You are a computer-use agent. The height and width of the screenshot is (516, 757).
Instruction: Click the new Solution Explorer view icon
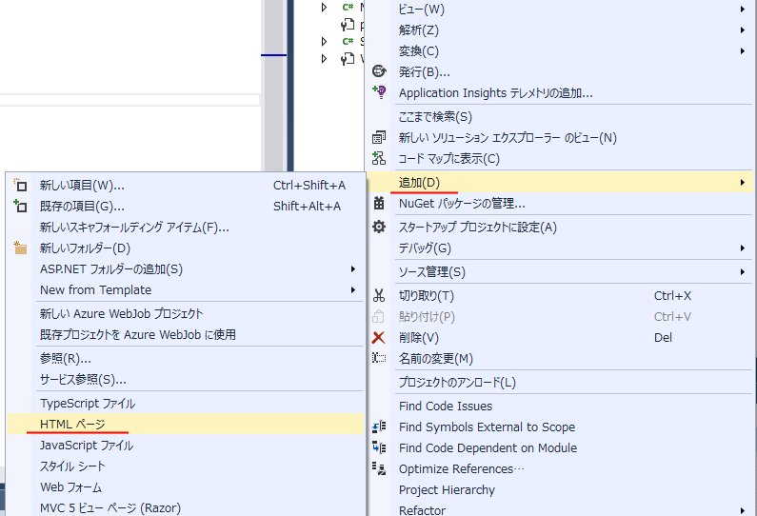[x=379, y=137]
